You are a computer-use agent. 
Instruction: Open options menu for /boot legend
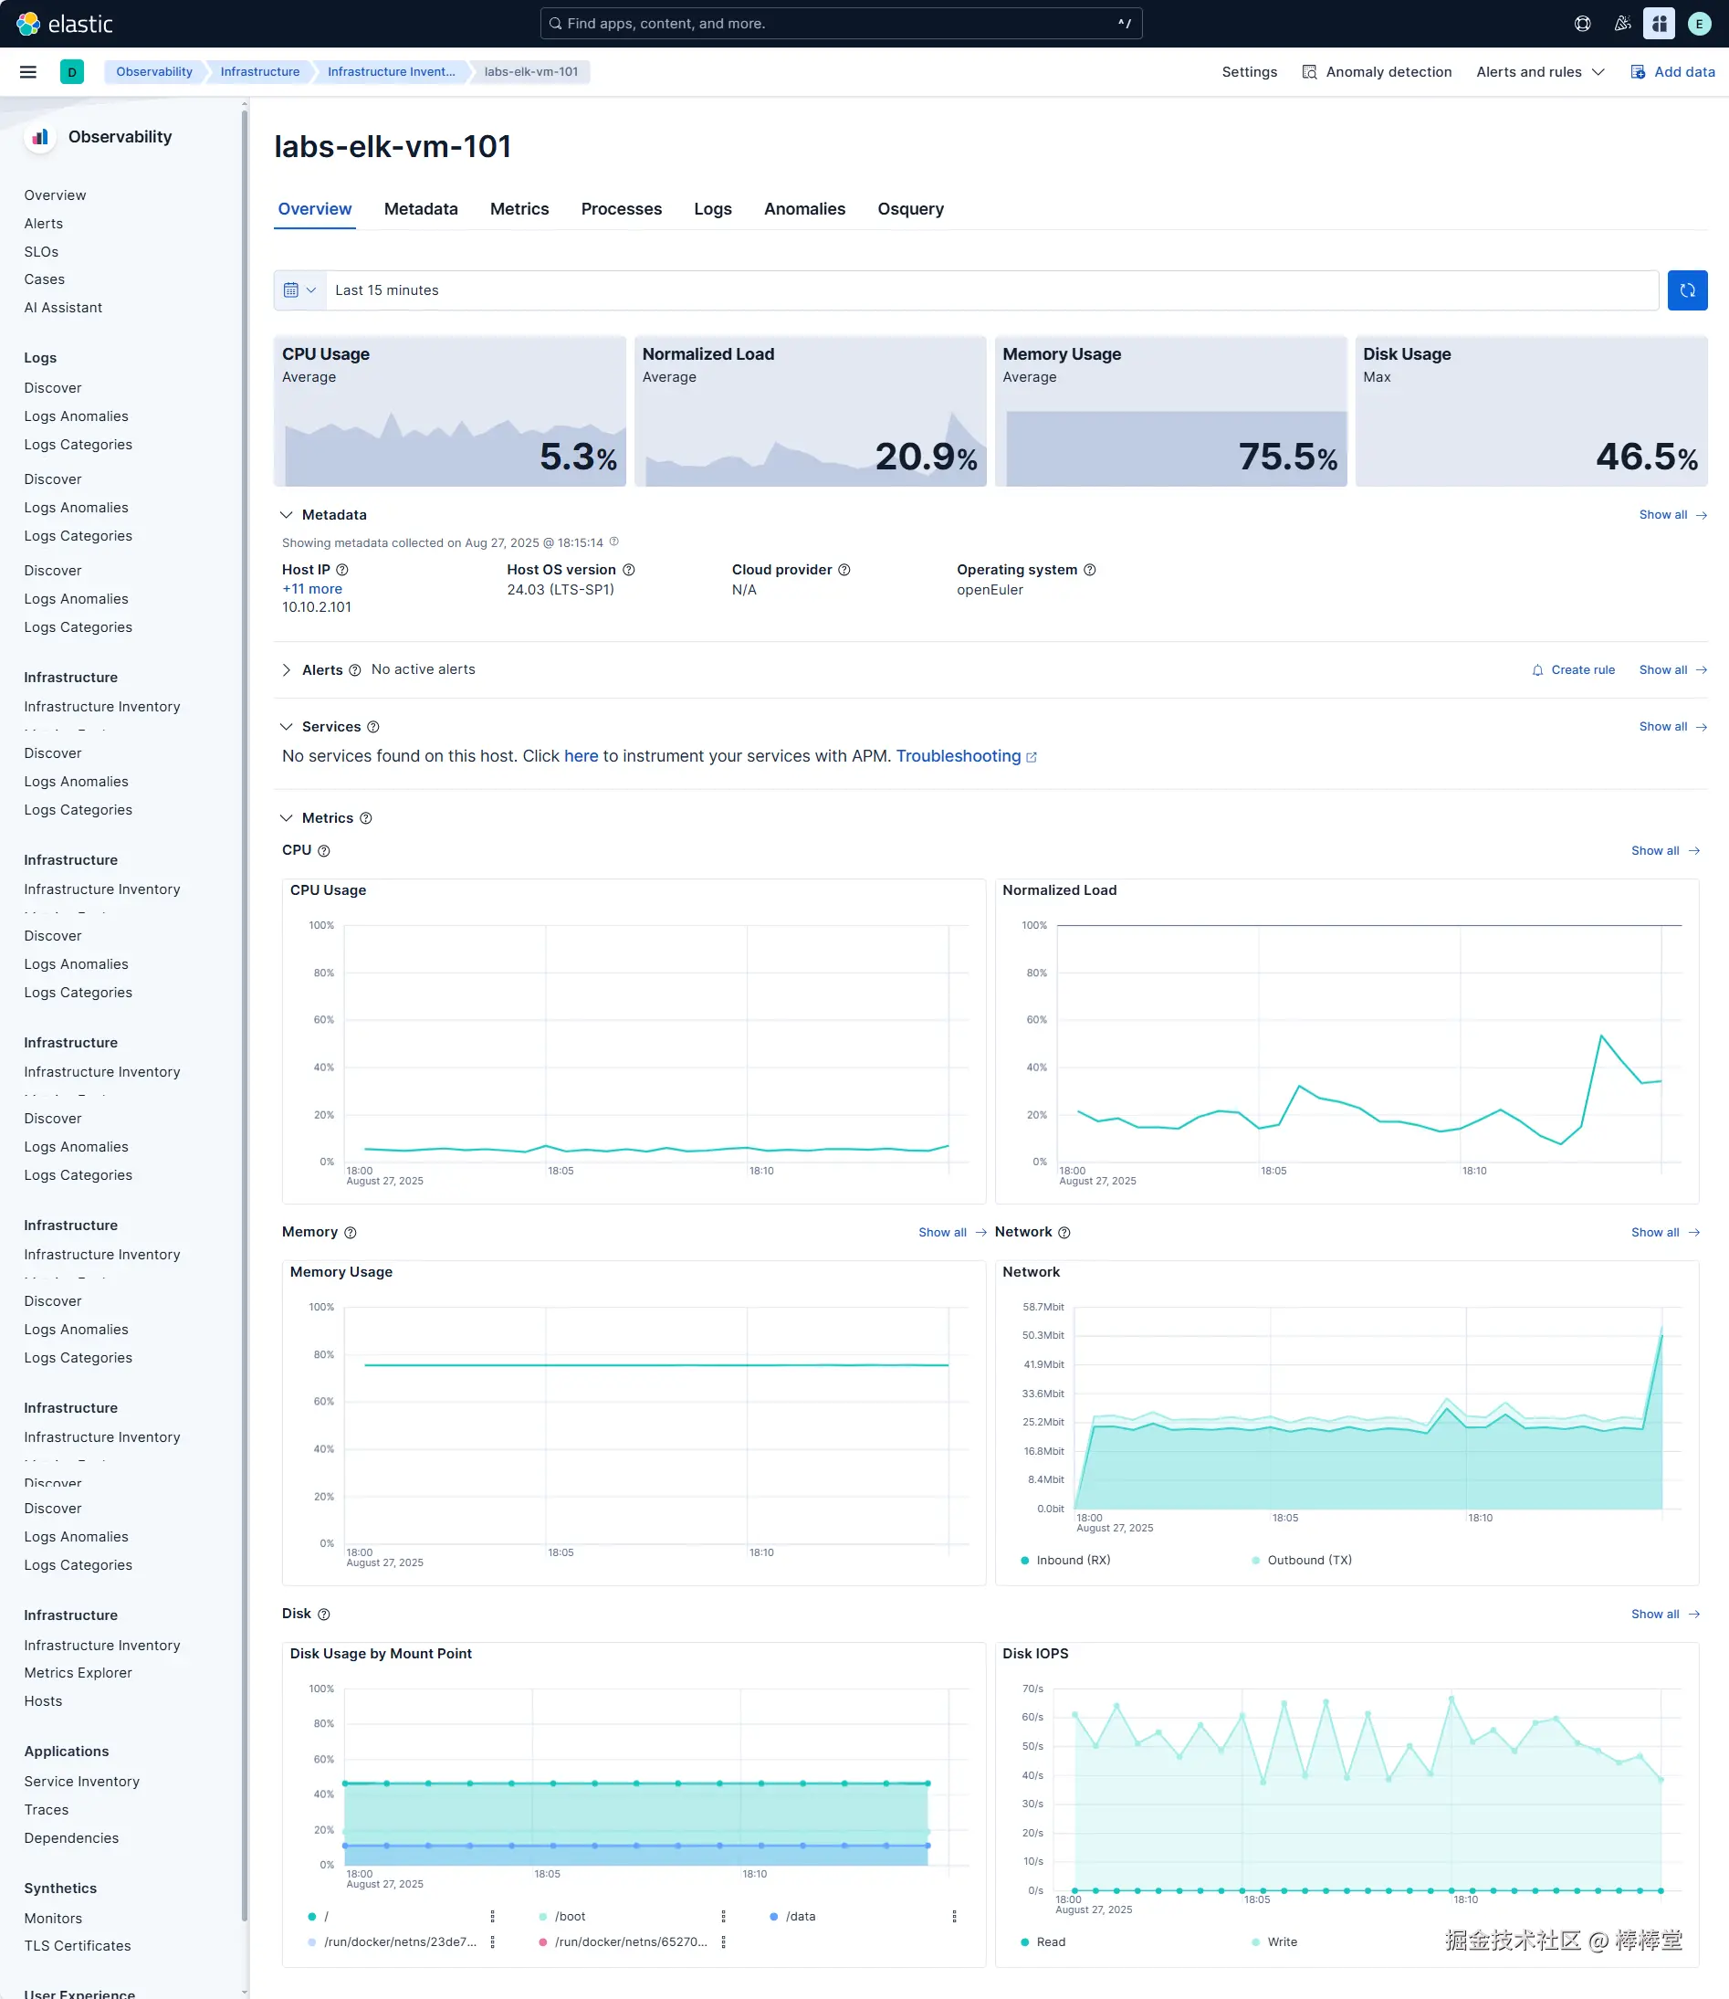point(723,1916)
